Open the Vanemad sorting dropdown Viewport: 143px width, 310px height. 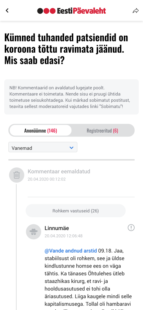click(43, 147)
